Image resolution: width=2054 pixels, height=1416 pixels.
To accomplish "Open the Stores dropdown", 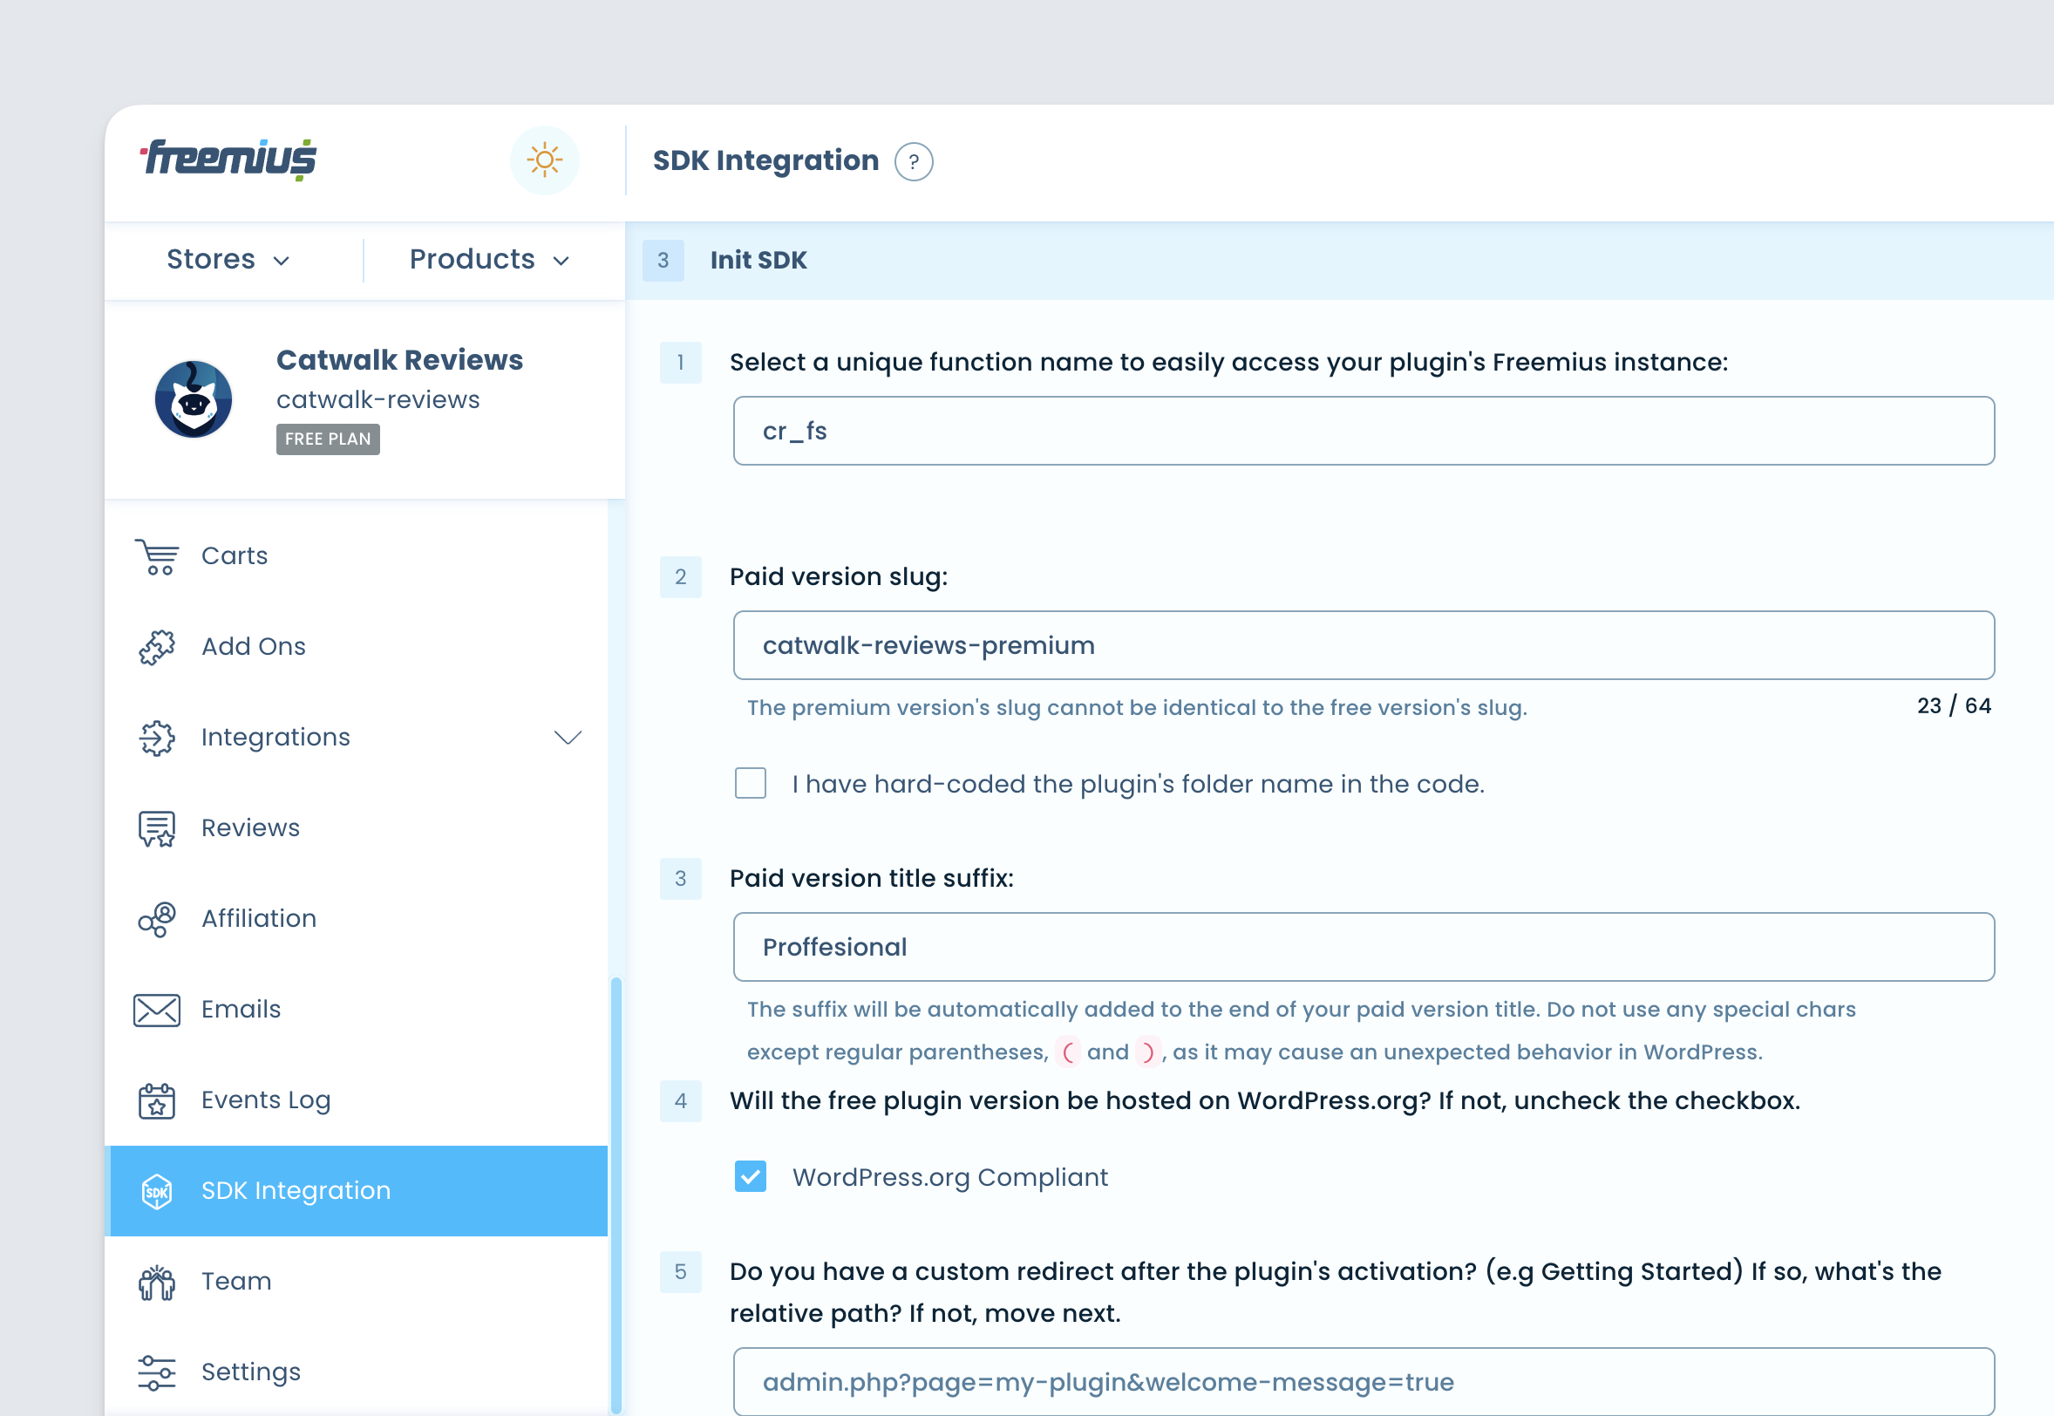I will pos(228,260).
